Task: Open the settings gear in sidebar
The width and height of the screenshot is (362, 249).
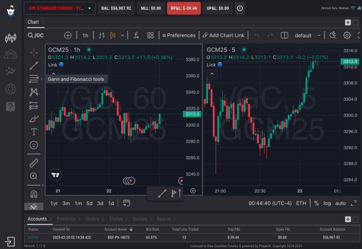Action: (x=10, y=89)
